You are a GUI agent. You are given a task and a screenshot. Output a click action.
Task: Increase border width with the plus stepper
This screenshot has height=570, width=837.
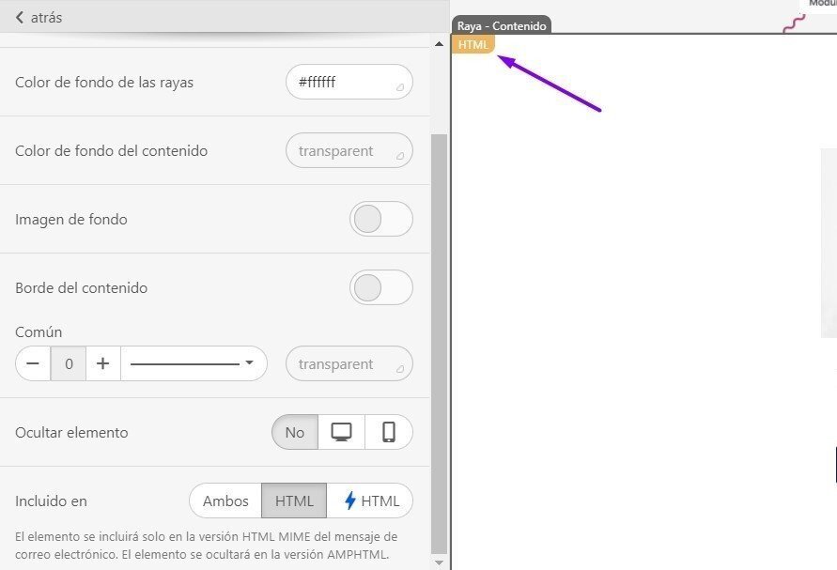tap(102, 363)
